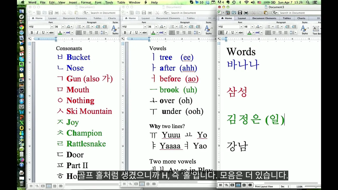Toggle Bold in Document1

click(x=32, y=32)
